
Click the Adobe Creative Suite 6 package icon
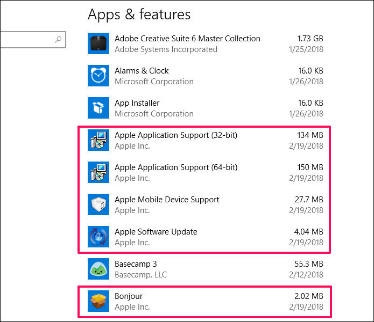[98, 43]
